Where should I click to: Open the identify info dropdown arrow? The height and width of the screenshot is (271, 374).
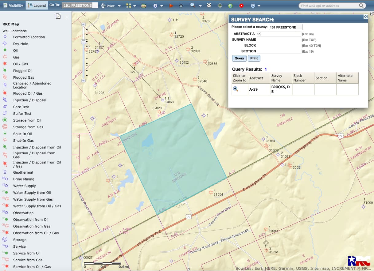pyautogui.click(x=162, y=6)
